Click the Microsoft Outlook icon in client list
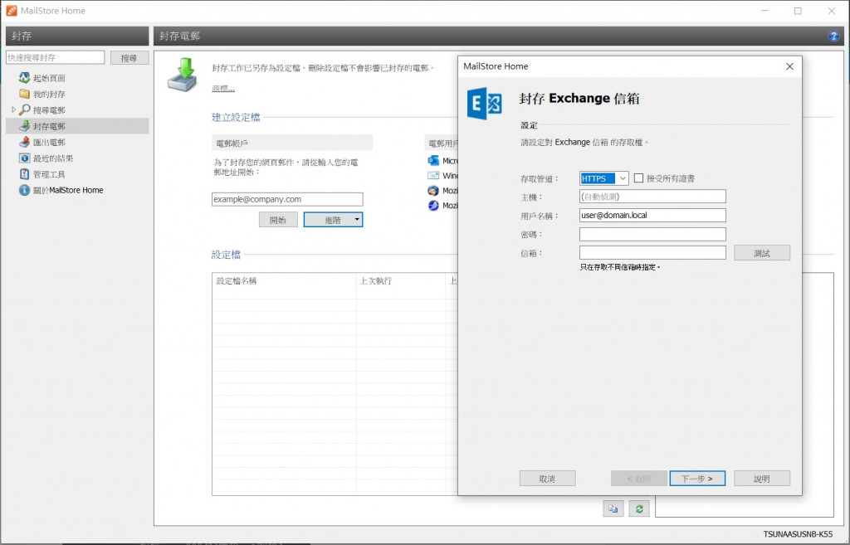The width and height of the screenshot is (850, 545). (x=433, y=161)
